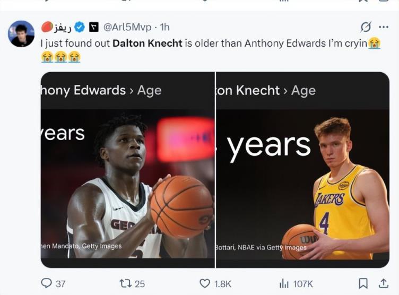The width and height of the screenshot is (399, 295).
Task: Repost this tweet using the retweet icon
Action: tap(126, 283)
